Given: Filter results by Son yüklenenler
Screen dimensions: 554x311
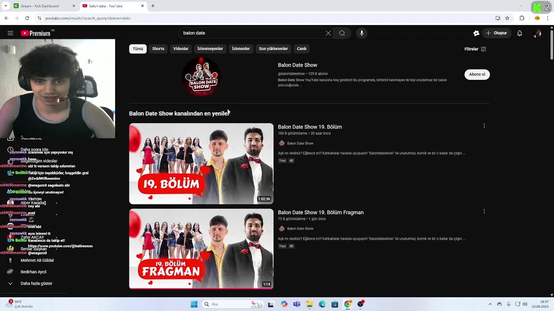Looking at the screenshot, I should 274,49.
